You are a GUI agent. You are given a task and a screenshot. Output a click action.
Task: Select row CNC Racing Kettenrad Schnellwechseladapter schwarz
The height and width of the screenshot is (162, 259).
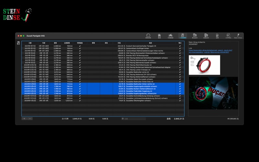[103, 58]
